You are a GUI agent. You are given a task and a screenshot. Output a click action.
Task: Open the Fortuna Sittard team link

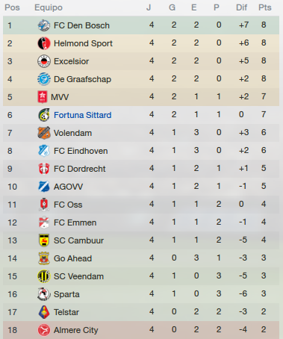tap(83, 115)
